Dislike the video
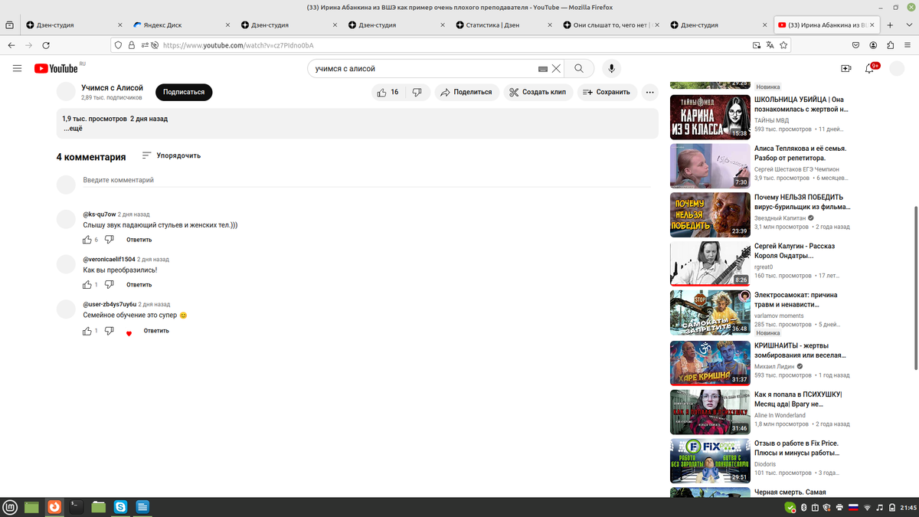Image resolution: width=919 pixels, height=517 pixels. [417, 92]
